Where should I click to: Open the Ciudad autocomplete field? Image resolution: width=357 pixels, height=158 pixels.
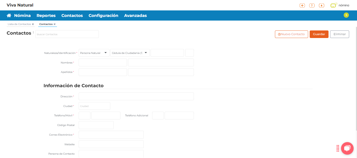pos(94,106)
